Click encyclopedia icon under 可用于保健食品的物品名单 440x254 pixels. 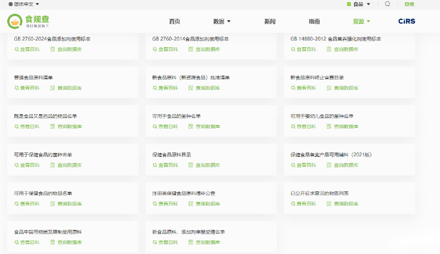(x=16, y=204)
